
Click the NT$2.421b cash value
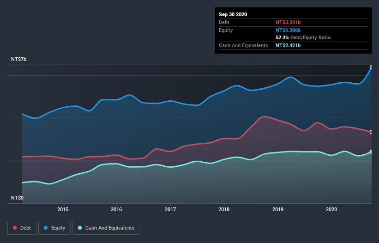[x=288, y=45]
